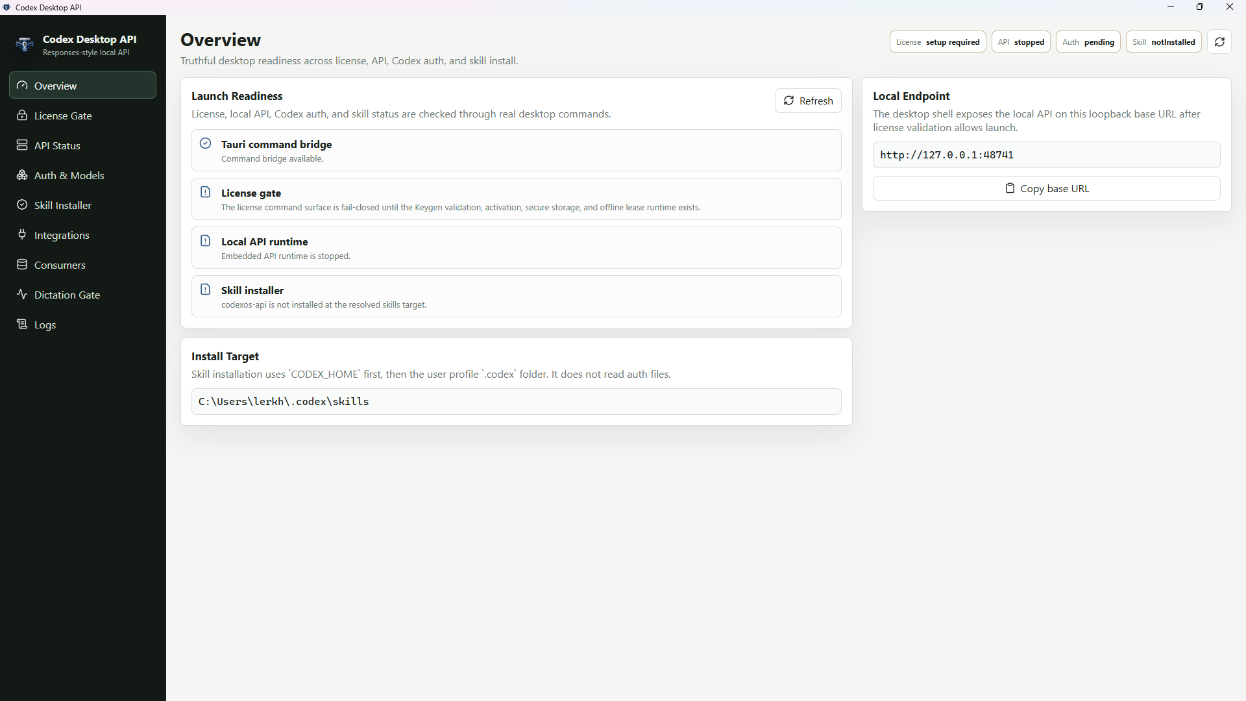This screenshot has width=1246, height=701.
Task: Click the License Gate lock icon
Action: tap(22, 116)
